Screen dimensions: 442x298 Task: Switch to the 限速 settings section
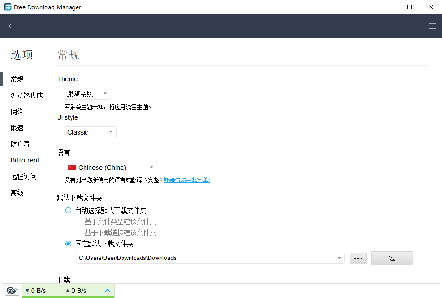[x=17, y=128]
